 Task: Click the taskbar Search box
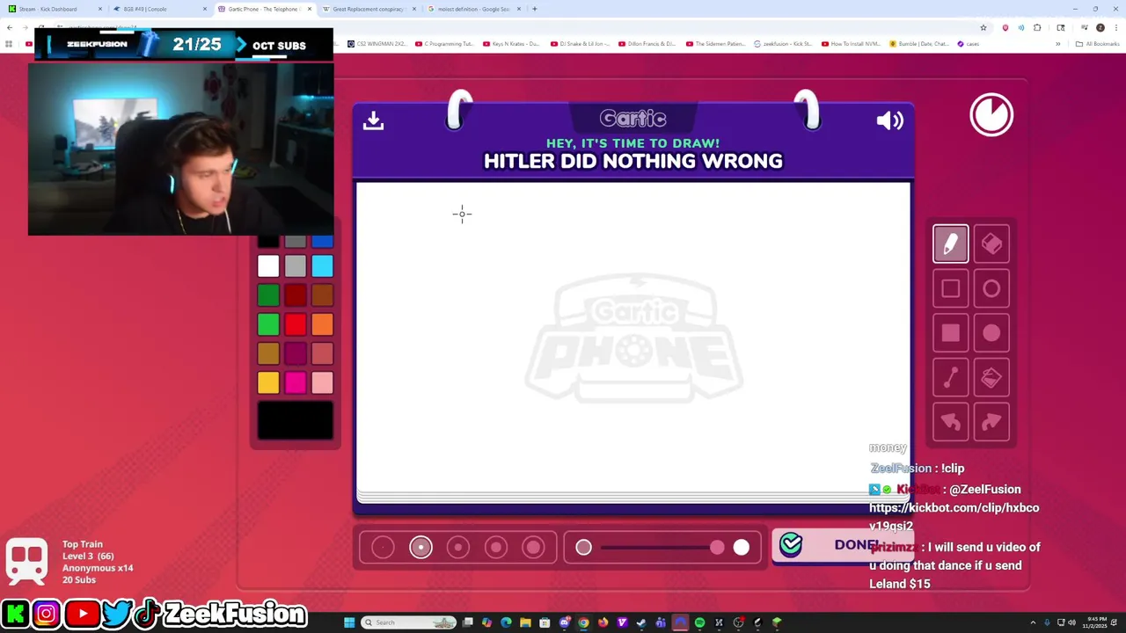pos(409,622)
